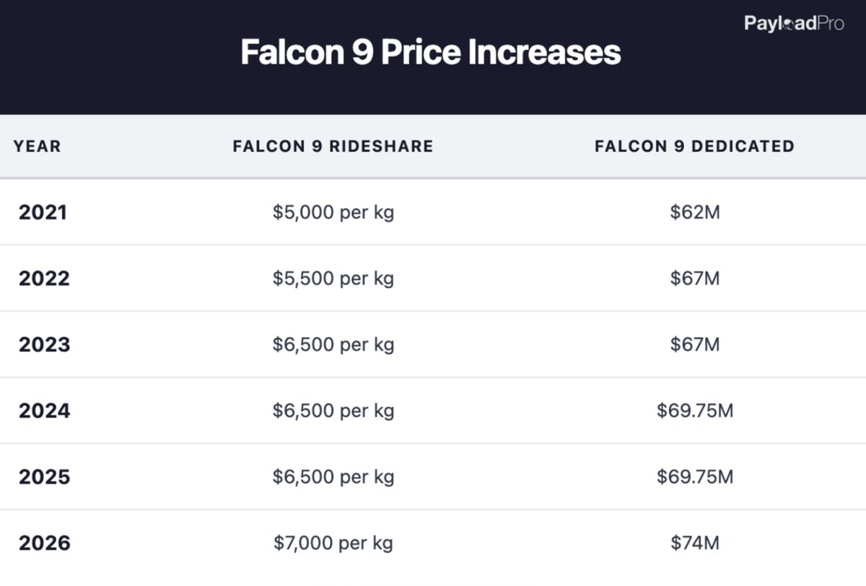Select the 2022 year row label
This screenshot has width=866, height=586.
(44, 279)
